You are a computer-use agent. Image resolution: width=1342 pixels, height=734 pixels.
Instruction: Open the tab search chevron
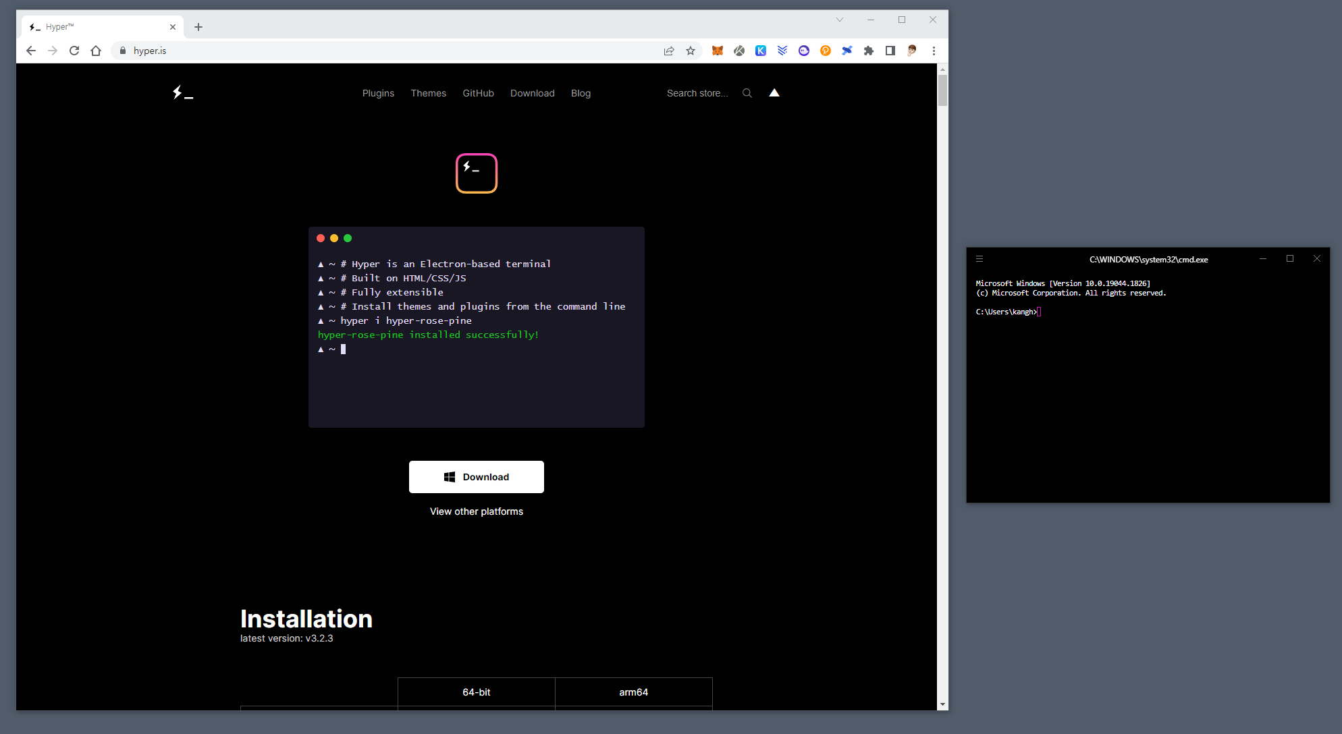[x=840, y=20]
